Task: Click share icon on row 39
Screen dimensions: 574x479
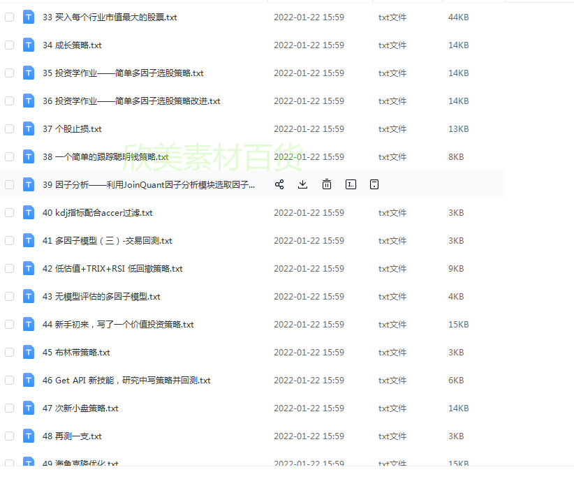Action: (x=279, y=184)
